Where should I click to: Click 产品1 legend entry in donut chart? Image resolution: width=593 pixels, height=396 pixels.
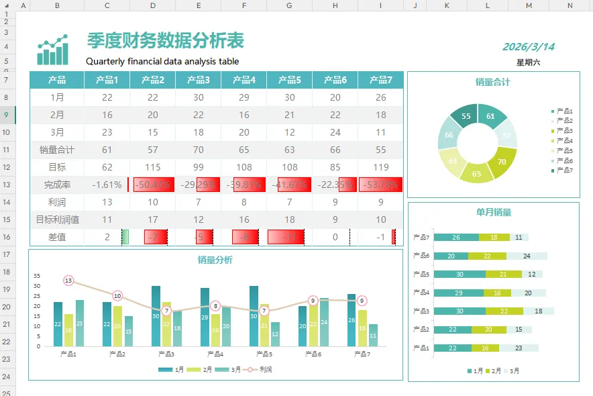(x=562, y=111)
